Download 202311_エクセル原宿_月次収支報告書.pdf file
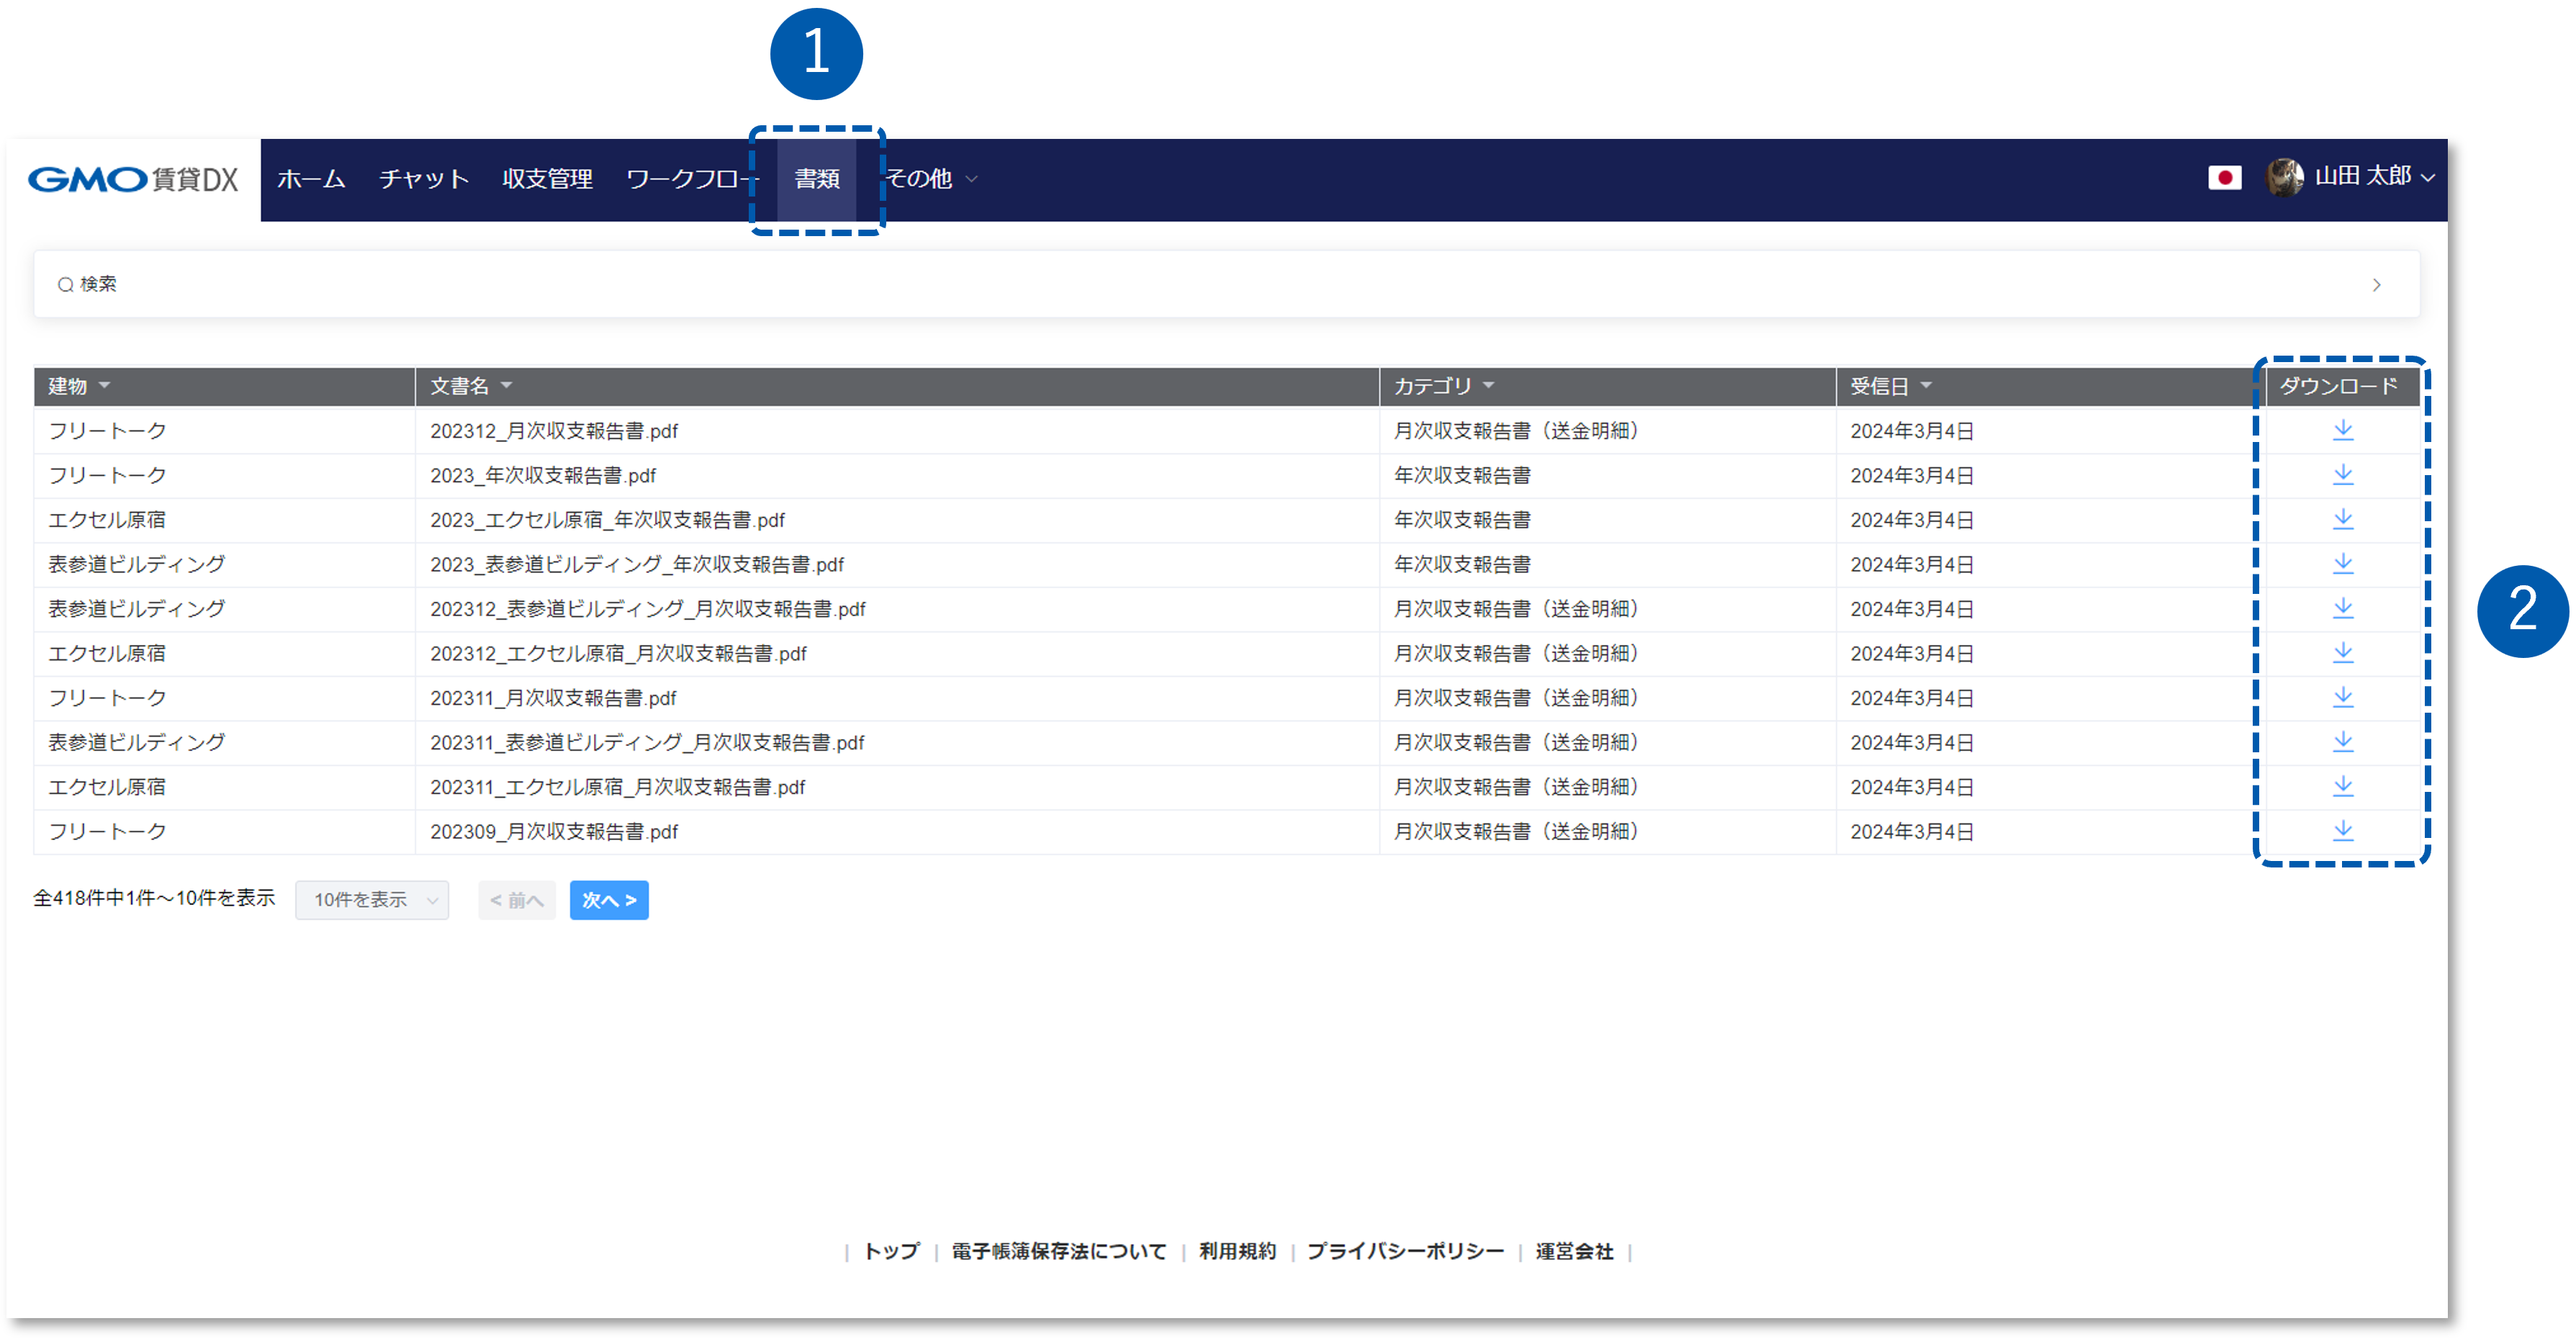 tap(2343, 786)
